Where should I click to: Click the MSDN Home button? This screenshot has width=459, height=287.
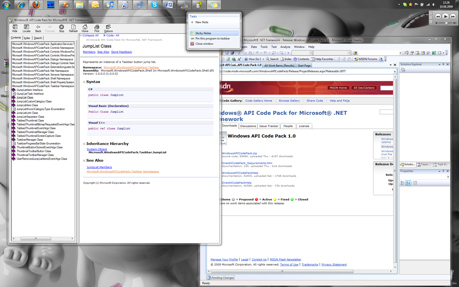338,88
